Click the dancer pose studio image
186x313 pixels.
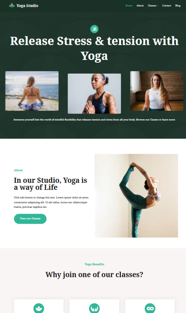coord(136,196)
